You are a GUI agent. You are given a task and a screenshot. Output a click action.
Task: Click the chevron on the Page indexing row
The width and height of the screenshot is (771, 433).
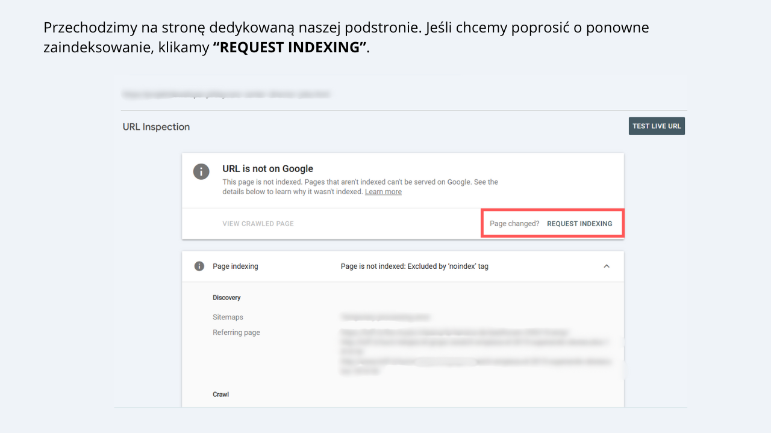(x=607, y=266)
